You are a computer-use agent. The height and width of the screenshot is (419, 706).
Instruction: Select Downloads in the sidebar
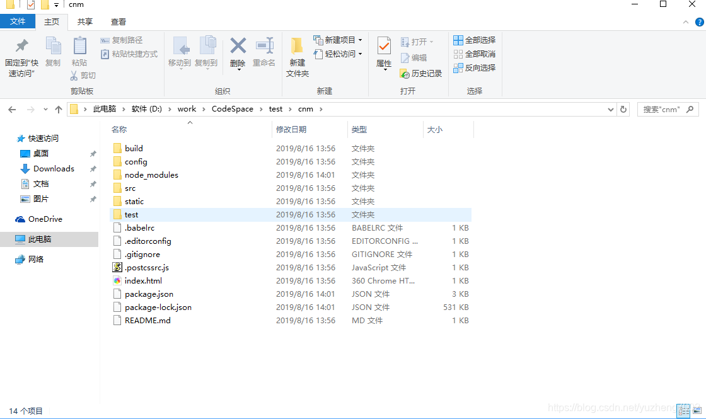point(54,169)
